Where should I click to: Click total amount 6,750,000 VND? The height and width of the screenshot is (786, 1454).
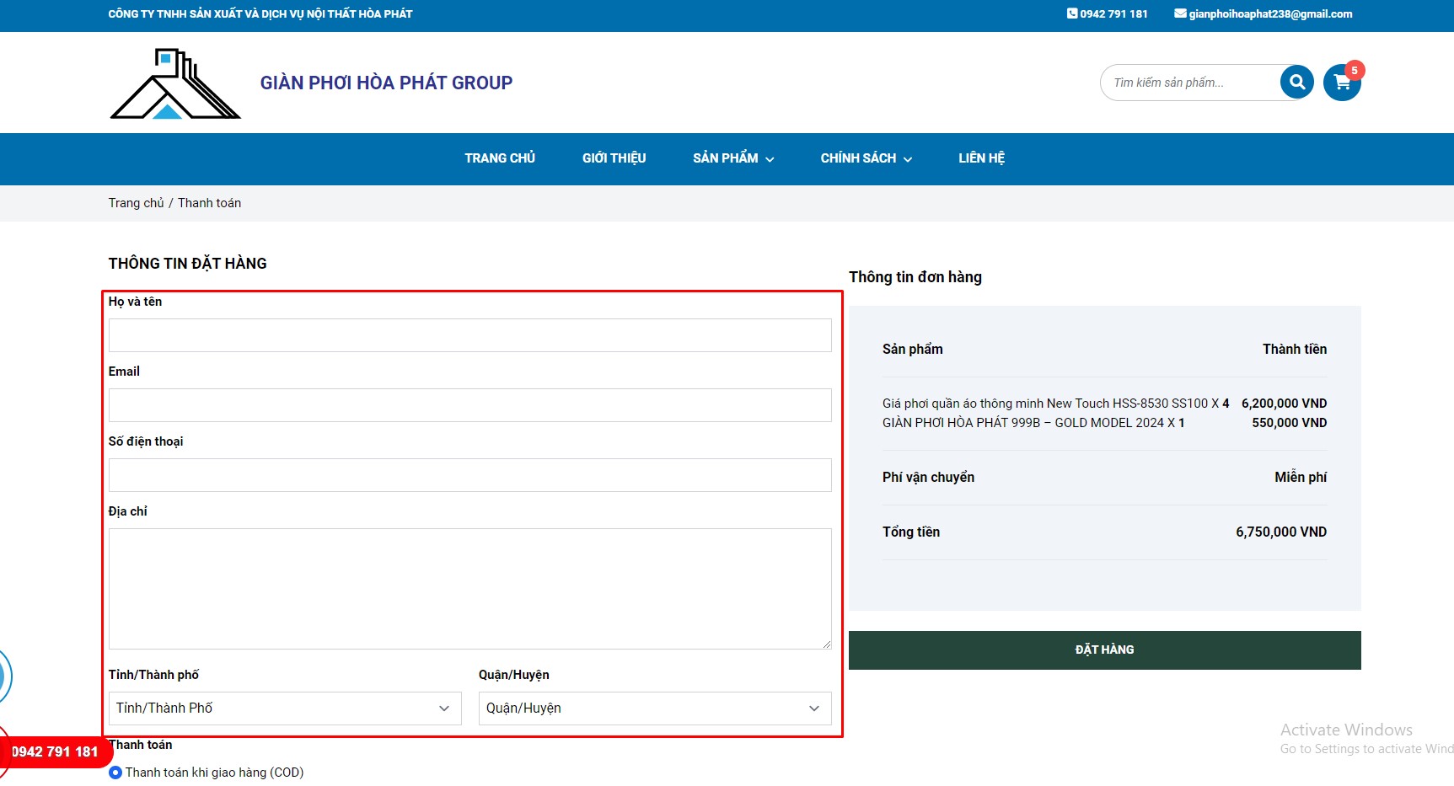click(x=1281, y=532)
